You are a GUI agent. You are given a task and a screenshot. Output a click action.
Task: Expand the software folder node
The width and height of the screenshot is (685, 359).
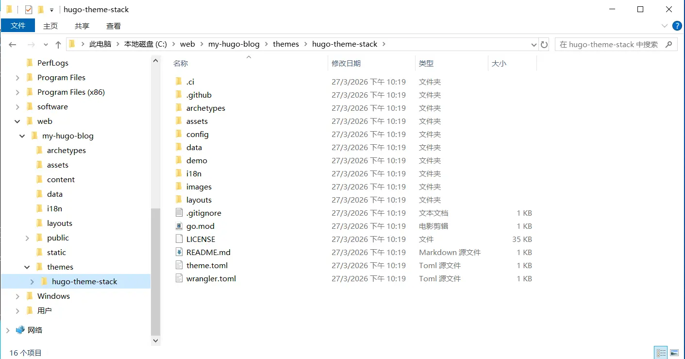click(x=17, y=107)
